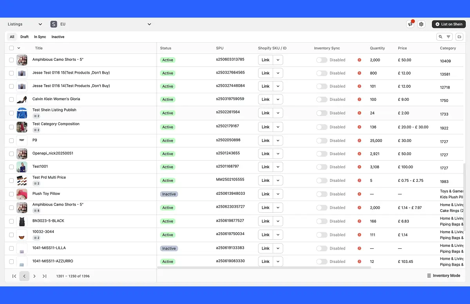This screenshot has height=304, width=470.
Task: Enable inventory sync for Test1001
Action: [x=322, y=167]
